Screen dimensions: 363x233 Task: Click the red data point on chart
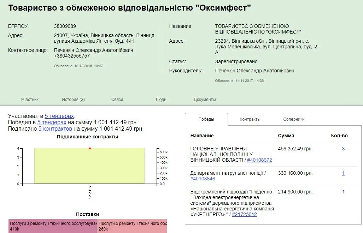[90, 149]
